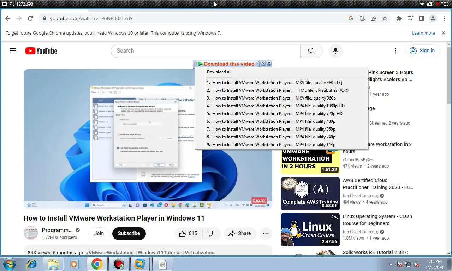Open YouTube settings three-dot menu

[395, 51]
